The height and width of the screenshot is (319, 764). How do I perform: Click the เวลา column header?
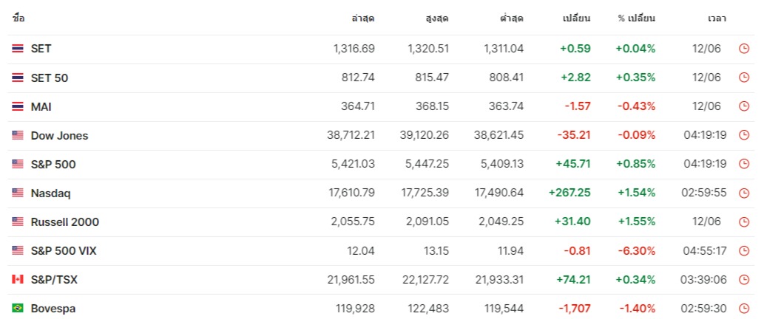click(717, 18)
